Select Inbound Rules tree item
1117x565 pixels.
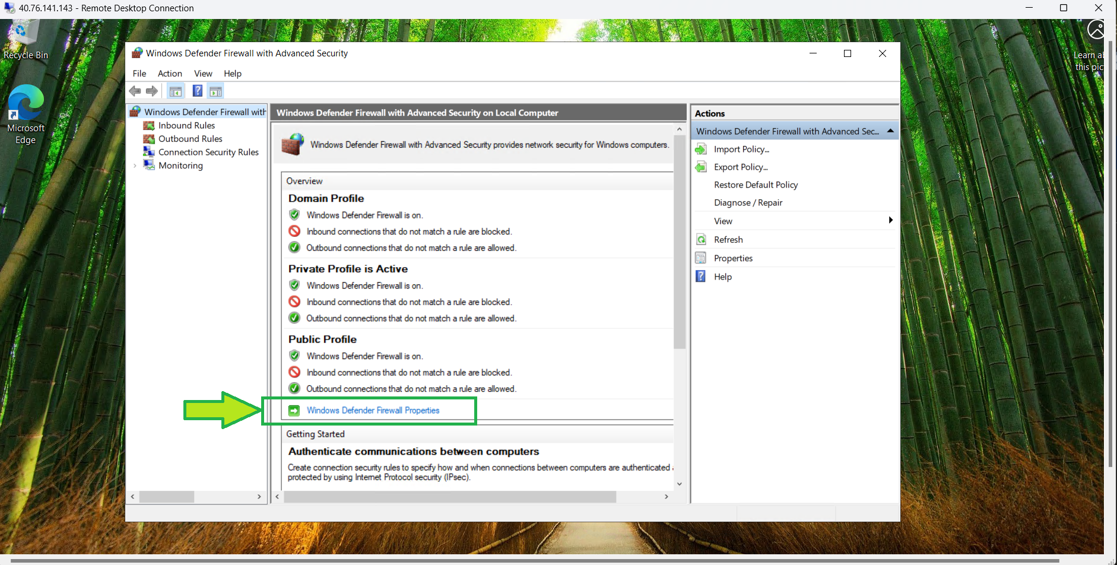[186, 126]
